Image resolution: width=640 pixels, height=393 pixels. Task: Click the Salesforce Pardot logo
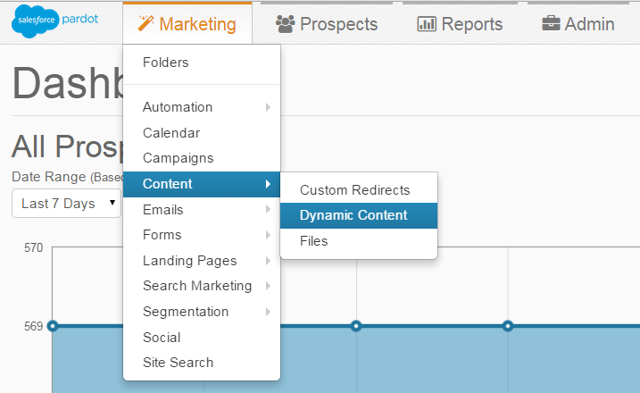click(55, 21)
